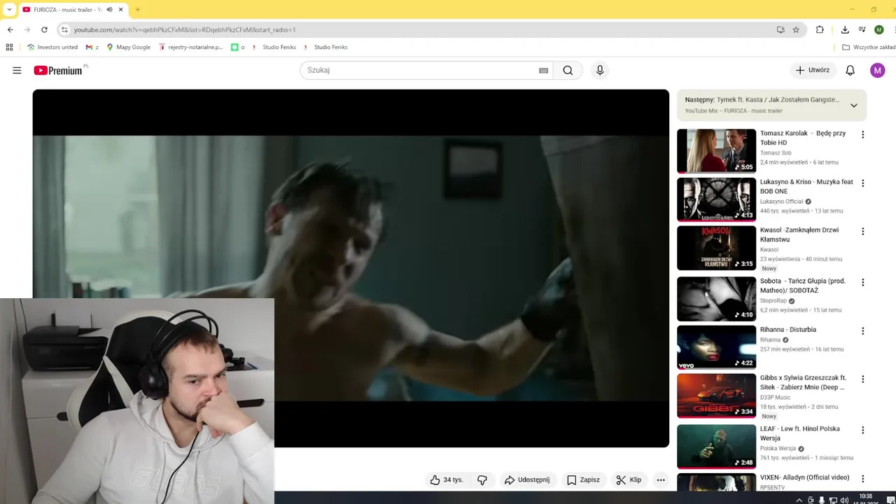Screen dimensions: 896x504
Task: Open Tomasz Karolak Będę przy Tobie title
Action: [x=803, y=138]
